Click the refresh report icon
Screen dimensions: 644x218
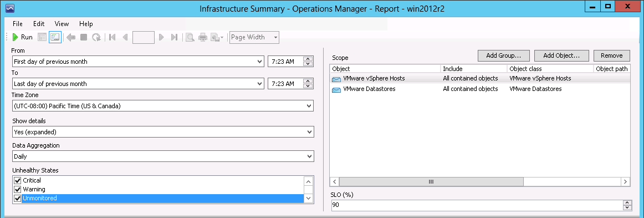(x=96, y=37)
